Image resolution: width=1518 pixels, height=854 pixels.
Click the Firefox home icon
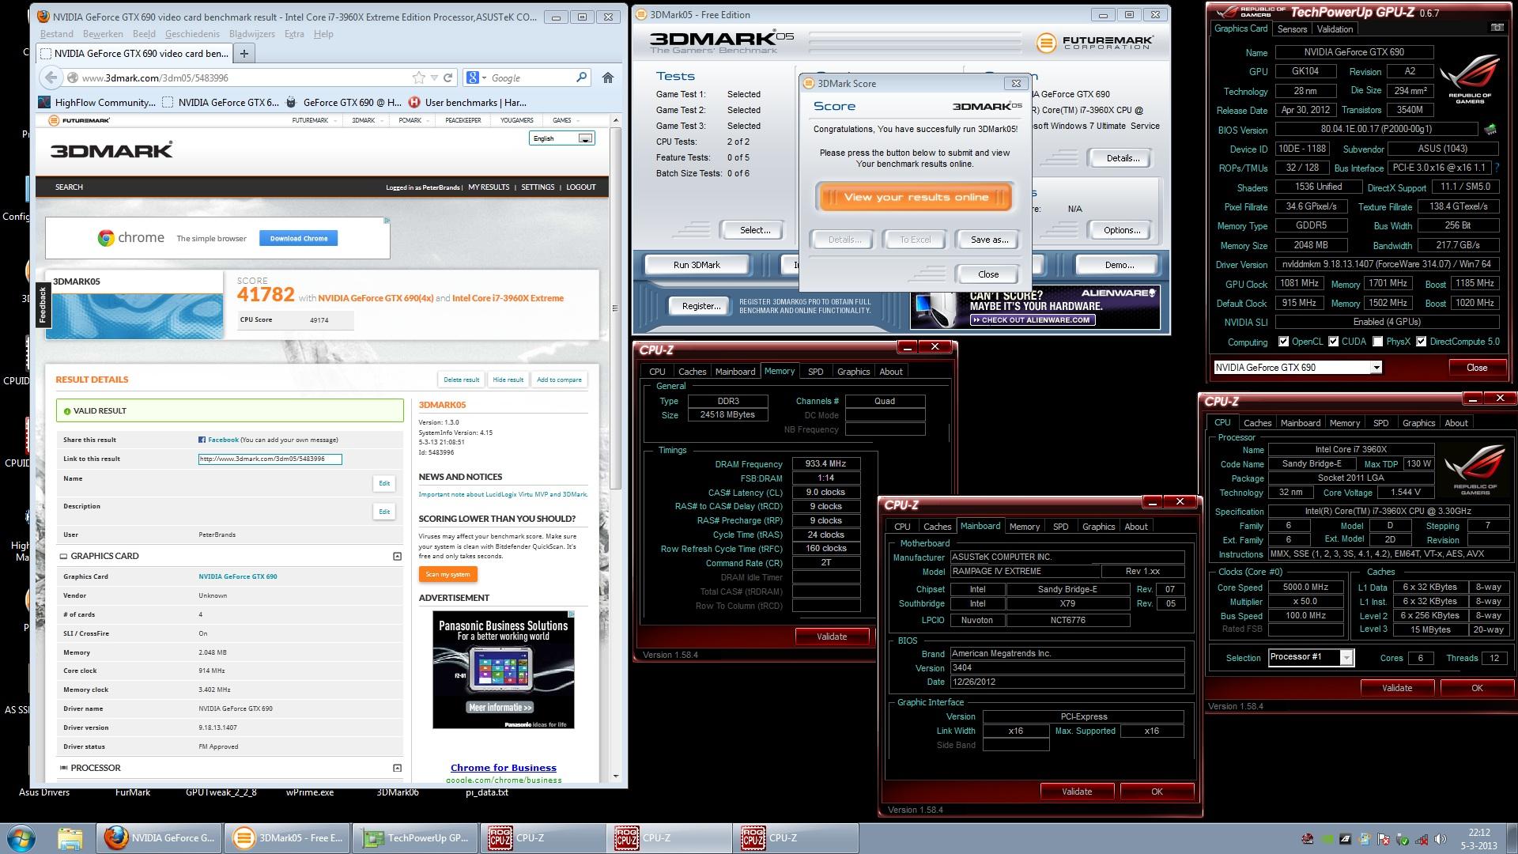click(608, 77)
